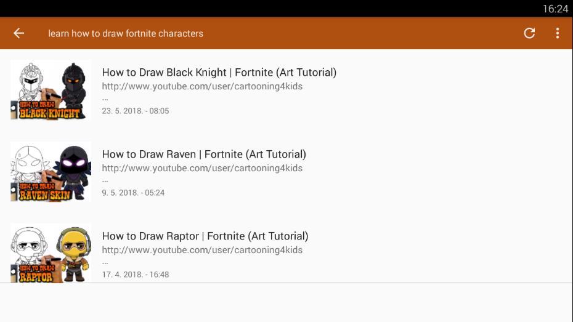Click the date '17. 4. 2018. - 16:48'
This screenshot has height=322, width=573.
coord(135,275)
